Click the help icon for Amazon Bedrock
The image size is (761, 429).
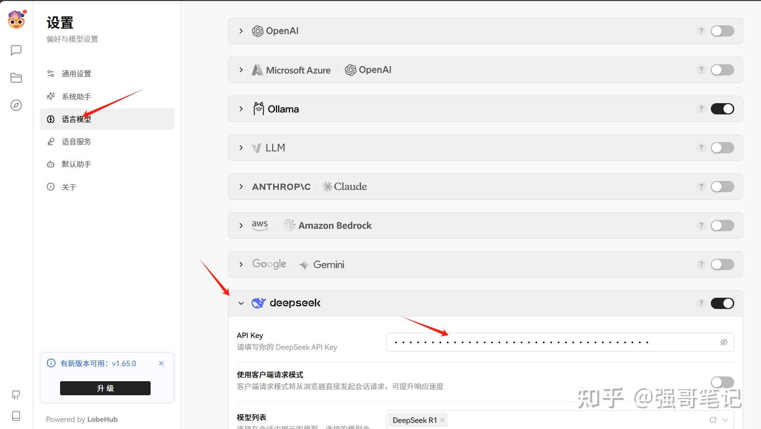(x=701, y=226)
